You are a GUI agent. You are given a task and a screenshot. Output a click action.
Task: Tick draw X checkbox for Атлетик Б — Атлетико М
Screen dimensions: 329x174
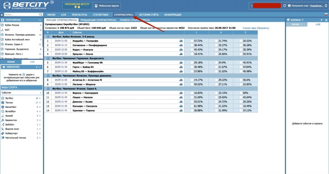click(x=216, y=80)
